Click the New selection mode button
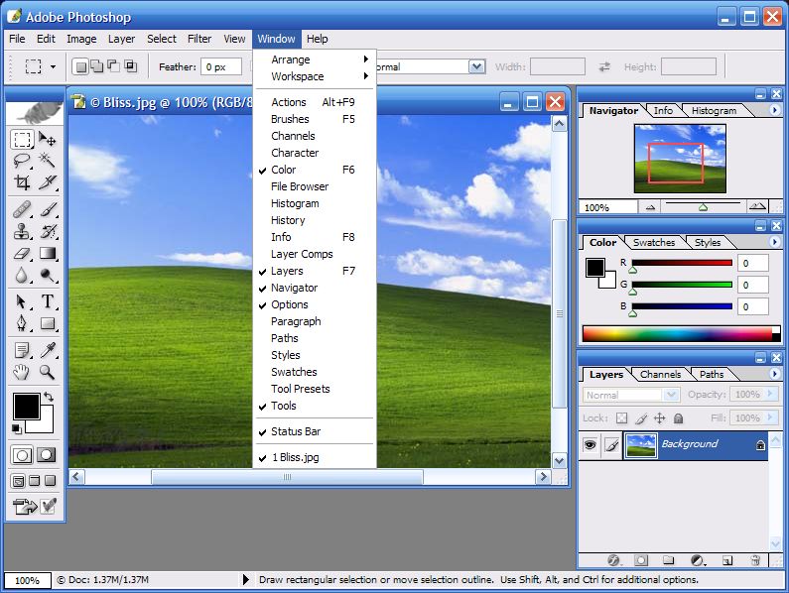Screen dimensions: 789x593 click(x=81, y=66)
